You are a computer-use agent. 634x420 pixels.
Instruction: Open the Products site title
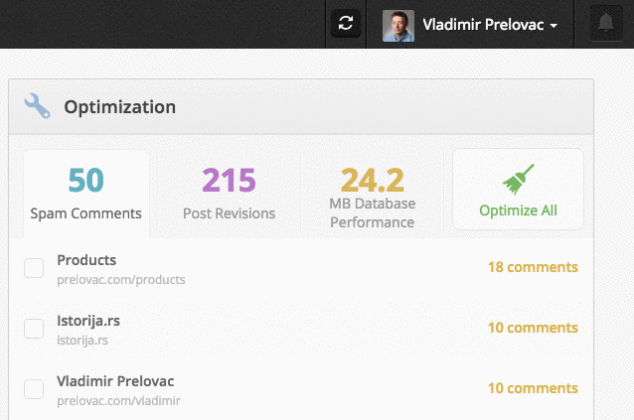(x=86, y=260)
